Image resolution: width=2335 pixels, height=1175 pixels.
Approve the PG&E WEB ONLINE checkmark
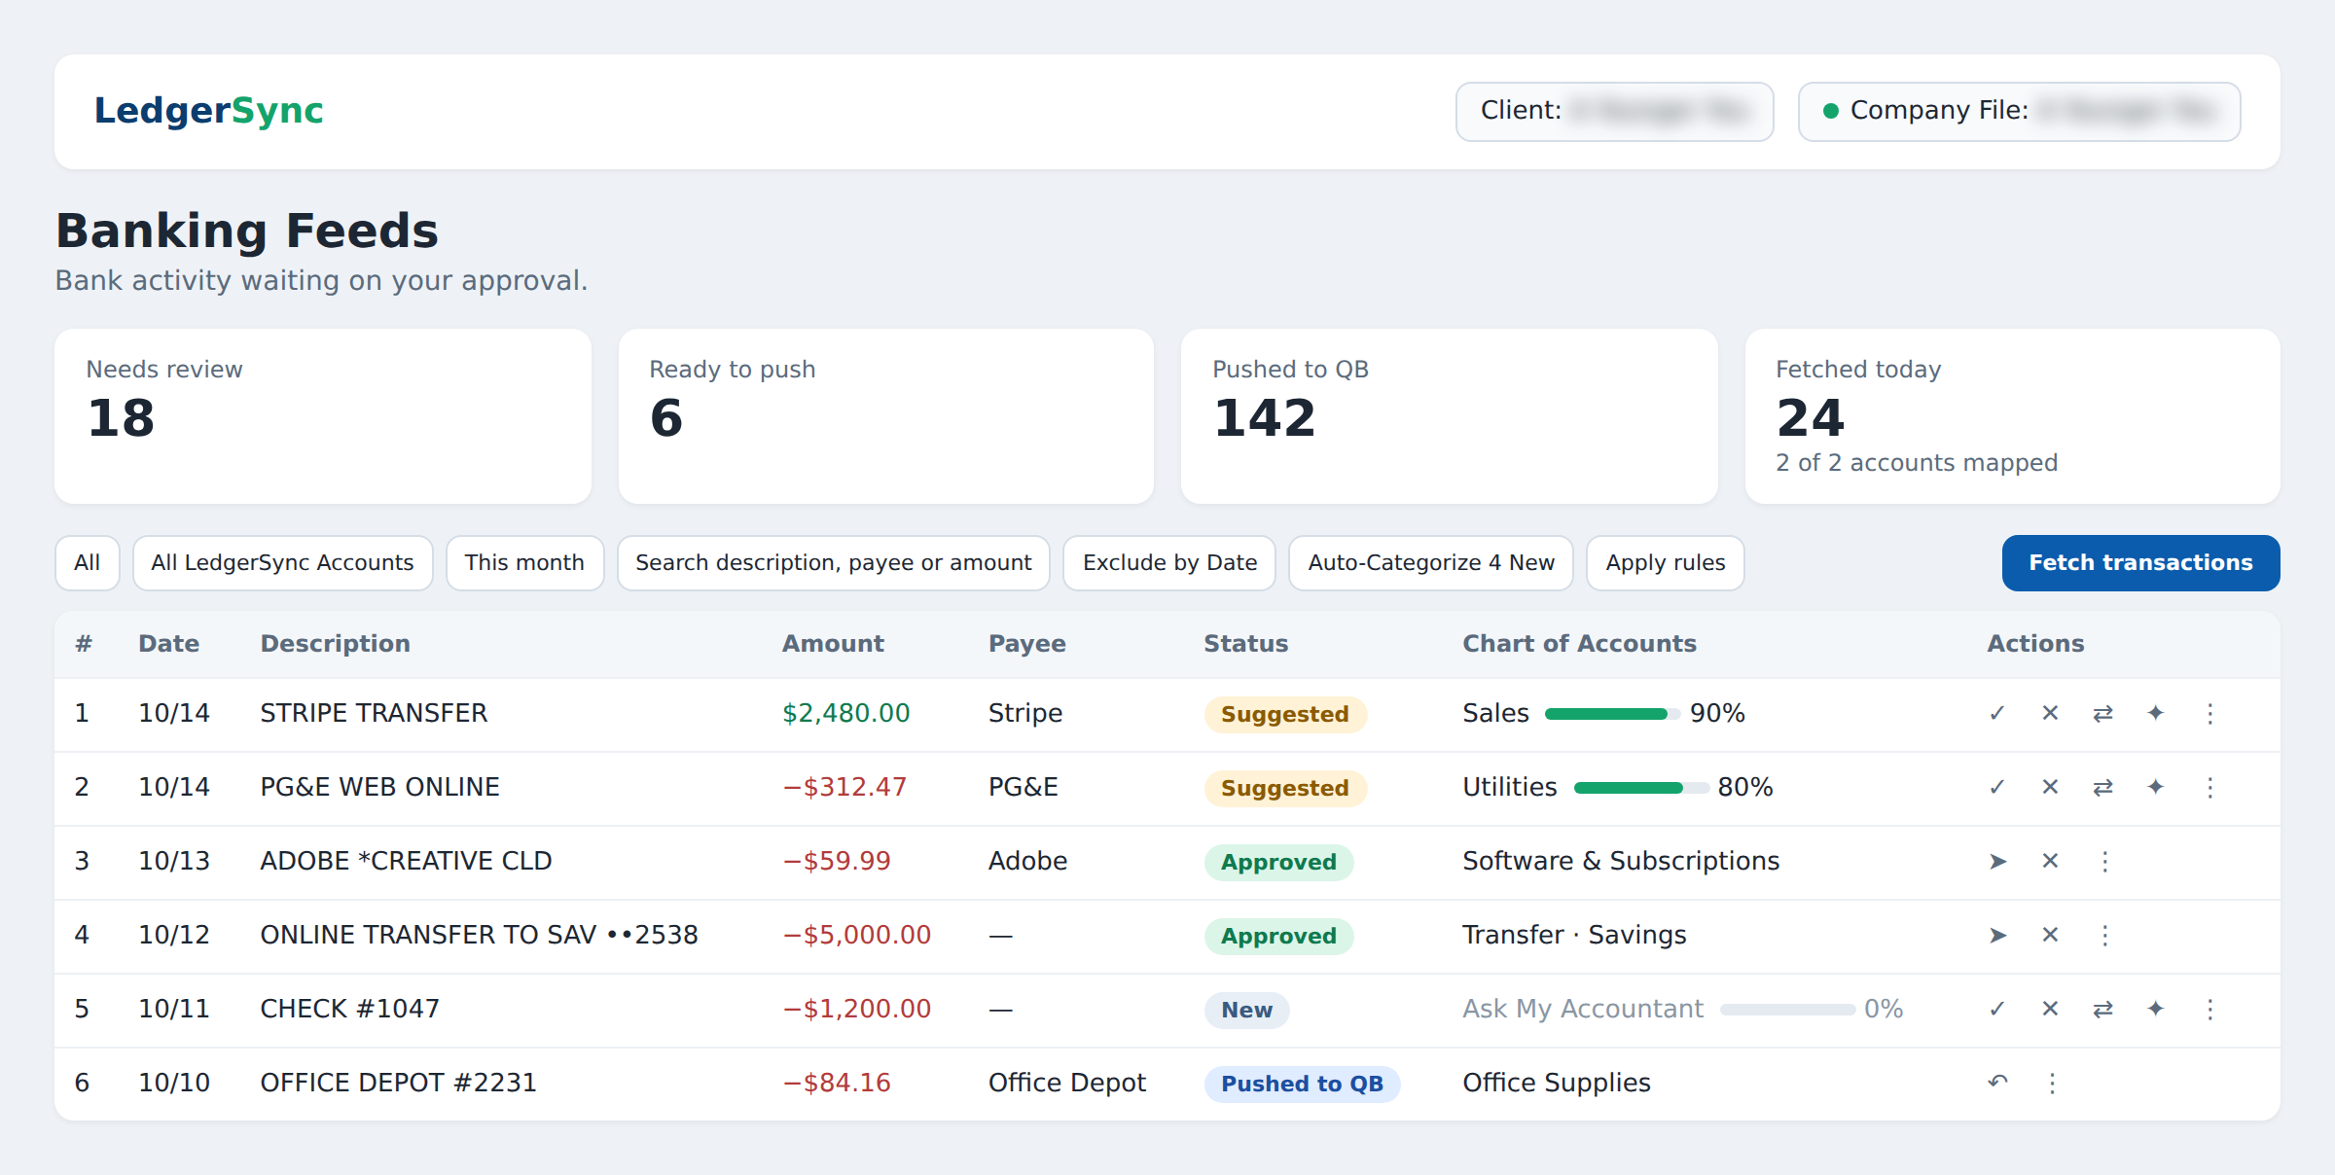click(x=1997, y=787)
